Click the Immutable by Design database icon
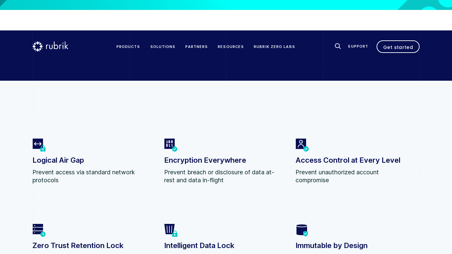The height and width of the screenshot is (254, 452). point(302,230)
